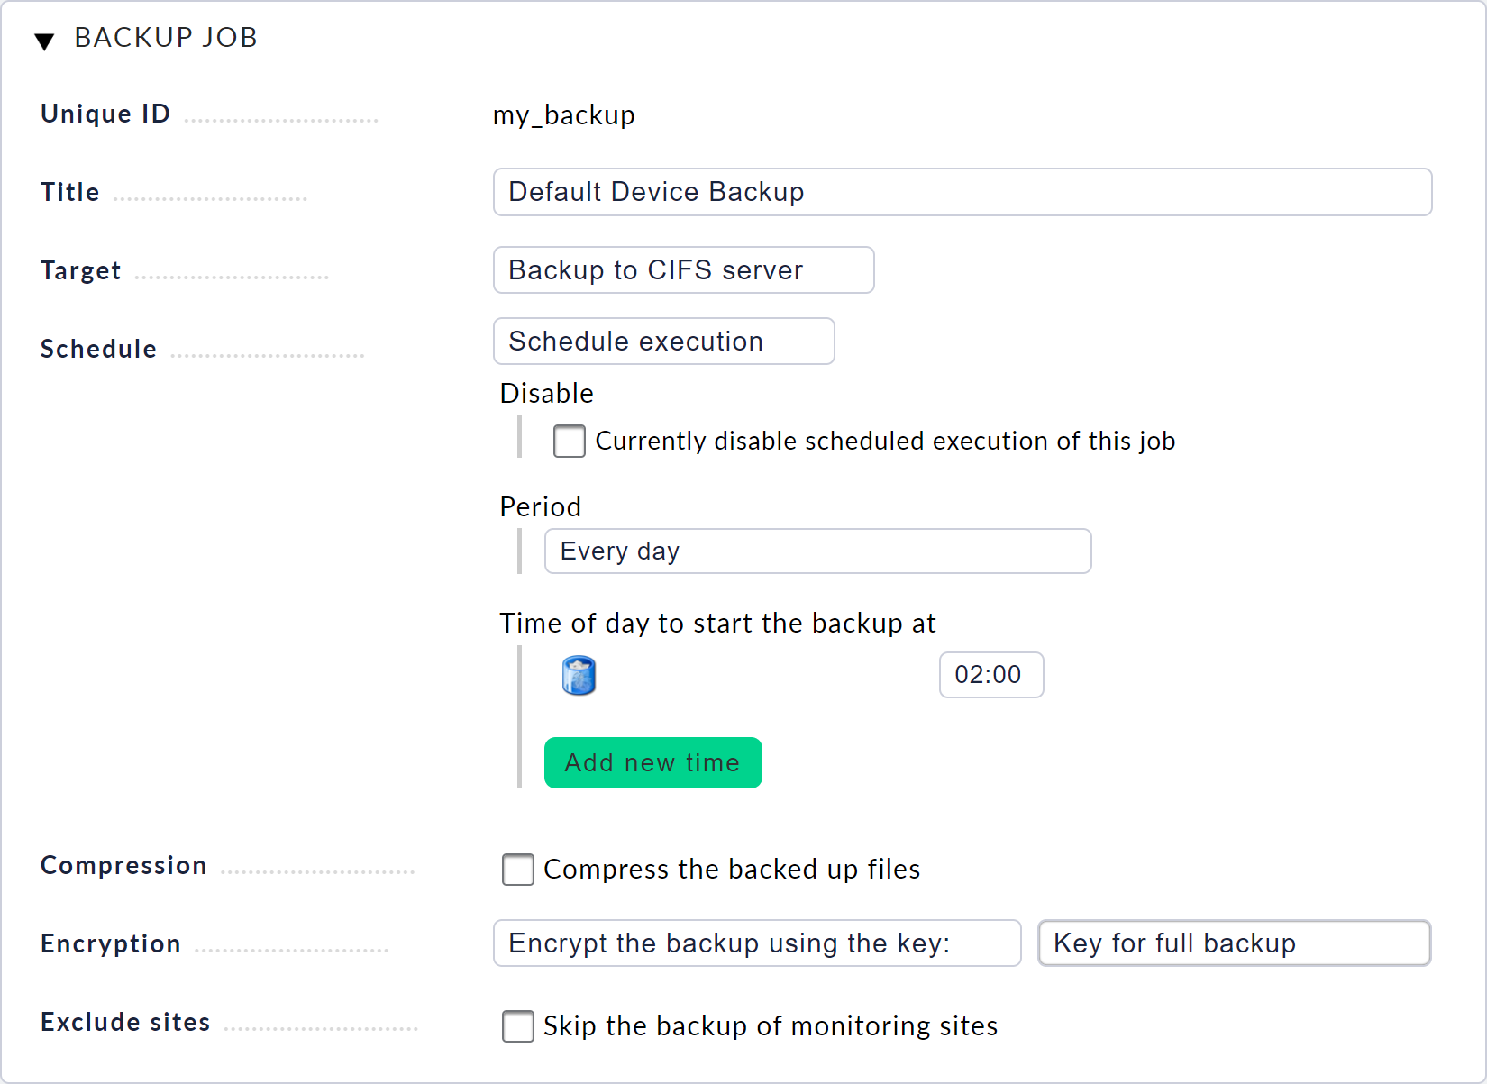This screenshot has height=1084, width=1487.
Task: Edit the 02:00 backup start time
Action: (990, 674)
